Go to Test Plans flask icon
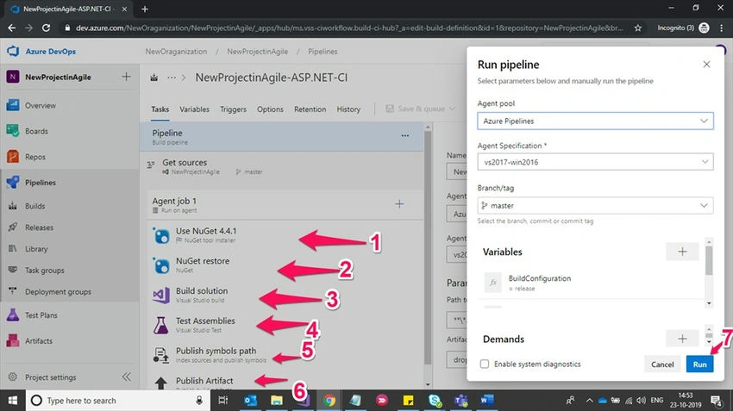Image resolution: width=733 pixels, height=411 pixels. [13, 314]
